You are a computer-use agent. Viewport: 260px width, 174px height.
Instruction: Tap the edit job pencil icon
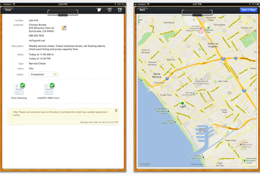click(120, 10)
